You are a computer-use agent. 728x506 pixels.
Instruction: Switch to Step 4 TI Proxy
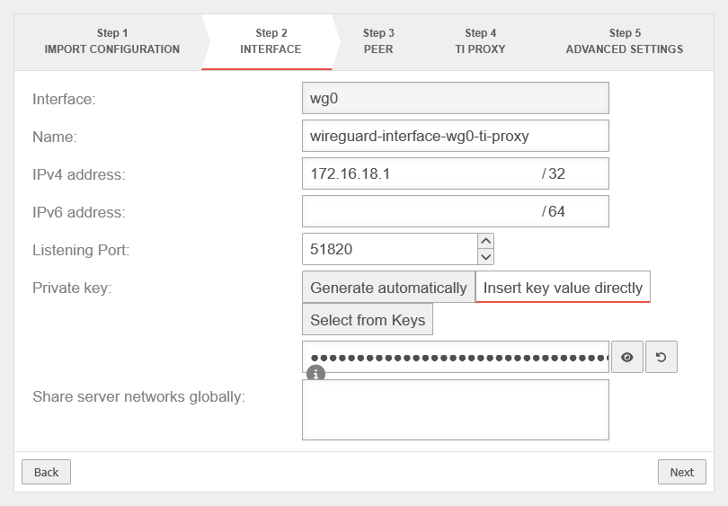coord(480,41)
